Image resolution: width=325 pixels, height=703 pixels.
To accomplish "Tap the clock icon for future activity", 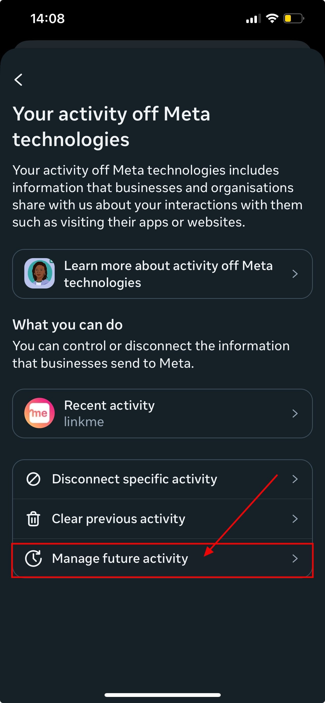I will click(33, 558).
